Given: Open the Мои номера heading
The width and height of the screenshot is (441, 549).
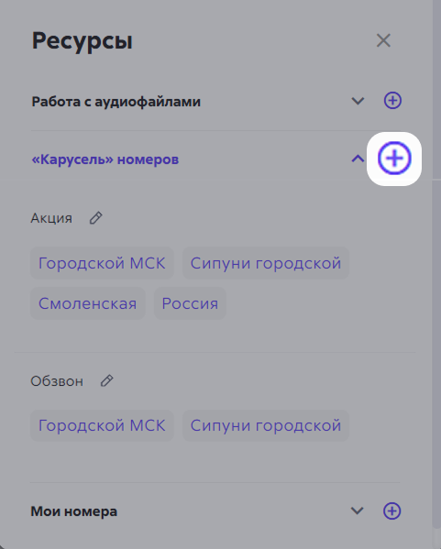Looking at the screenshot, I should coord(74,511).
